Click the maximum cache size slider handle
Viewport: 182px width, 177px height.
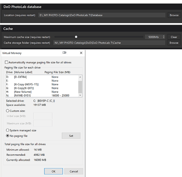[x=76, y=37]
